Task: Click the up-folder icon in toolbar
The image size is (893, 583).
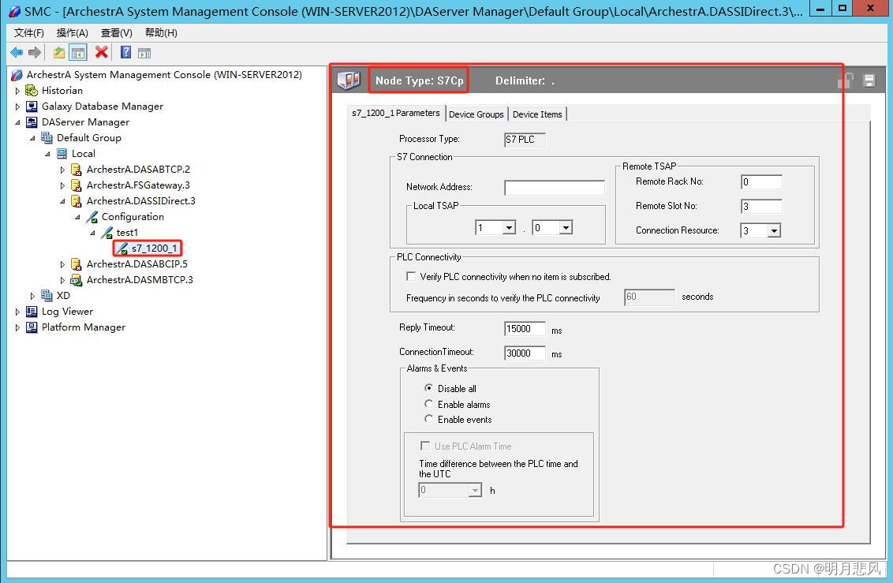Action: (59, 52)
